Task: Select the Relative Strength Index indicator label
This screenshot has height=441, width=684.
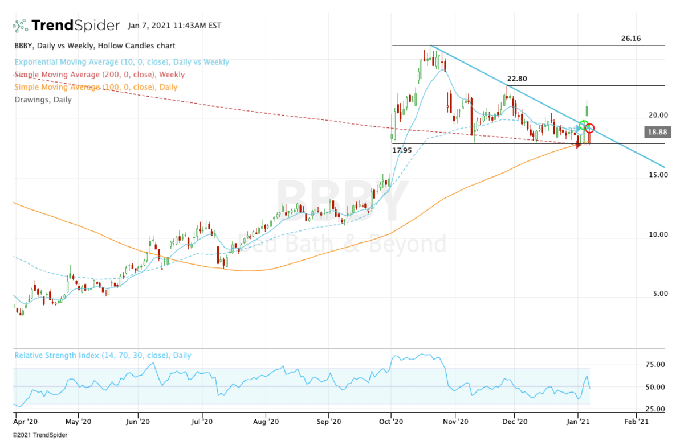Action: 103,356
